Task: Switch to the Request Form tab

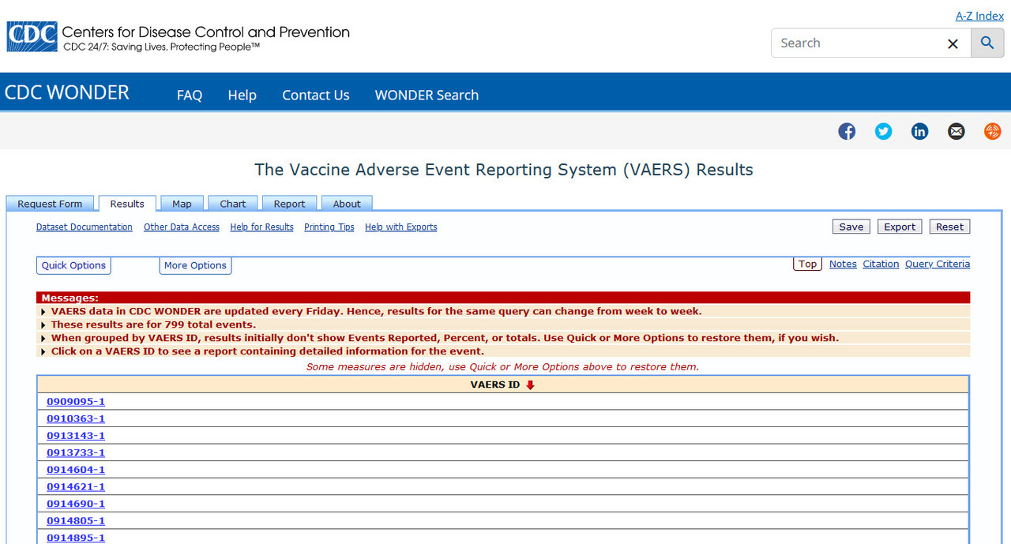Action: (x=50, y=204)
